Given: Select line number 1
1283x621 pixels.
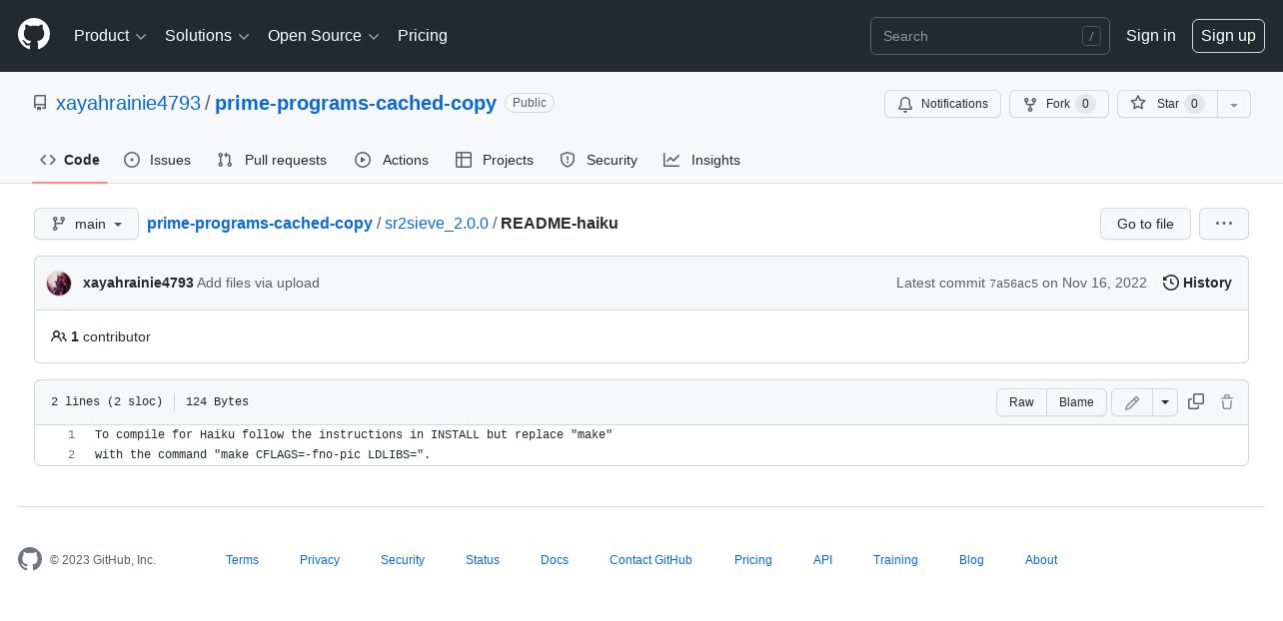Looking at the screenshot, I should pos(71,435).
